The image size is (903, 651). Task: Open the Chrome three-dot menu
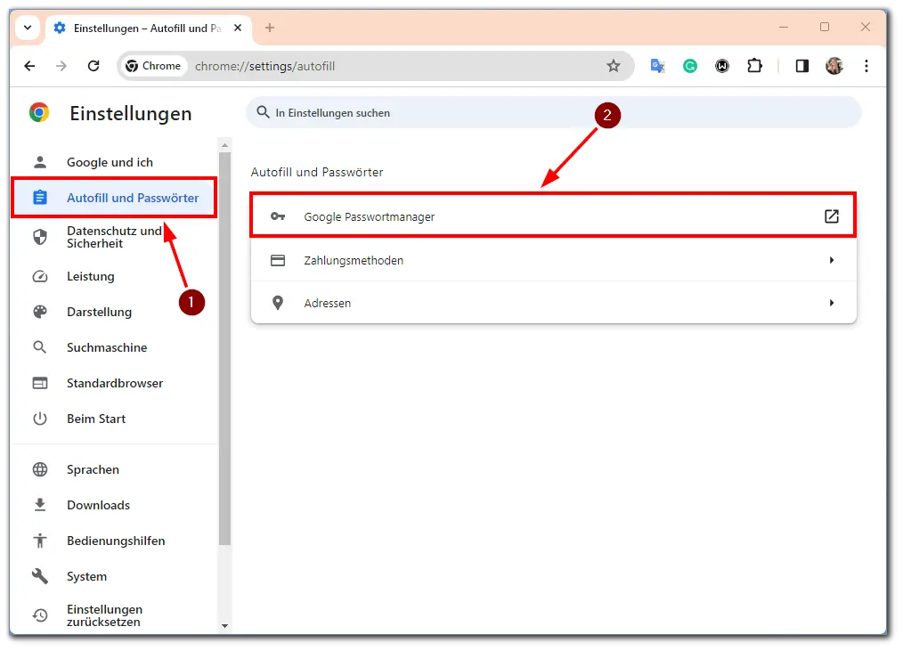coord(866,66)
